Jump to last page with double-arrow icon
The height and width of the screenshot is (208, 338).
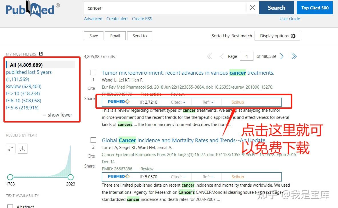(x=294, y=56)
